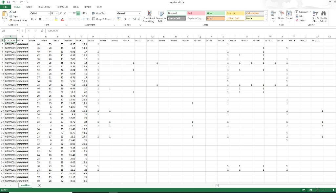The image size is (336, 193).
Task: Click inside the Name Box
Action: tap(8, 30)
